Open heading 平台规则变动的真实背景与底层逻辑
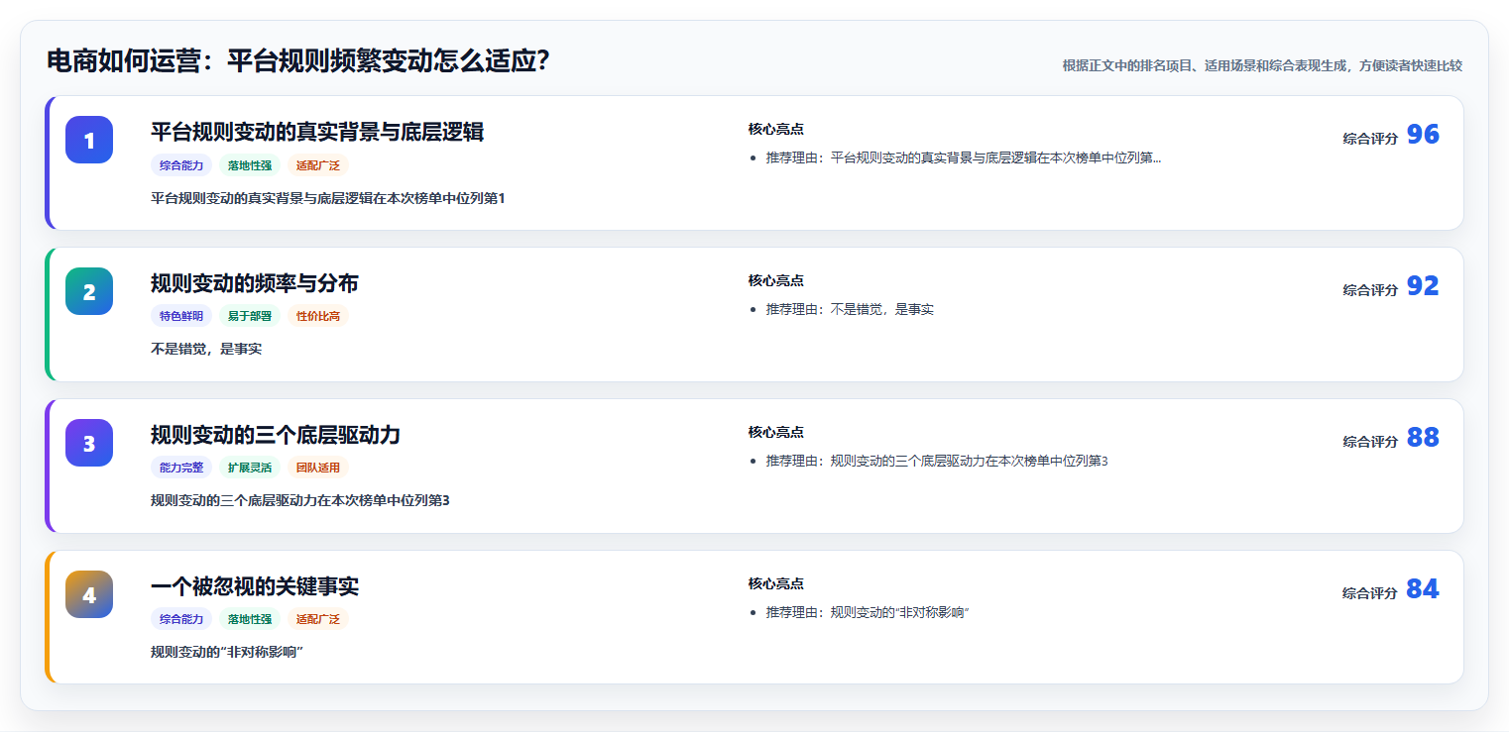1509x732 pixels. click(317, 132)
